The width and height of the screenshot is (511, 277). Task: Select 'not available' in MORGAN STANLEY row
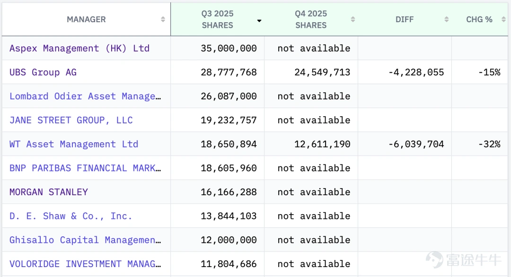(314, 192)
